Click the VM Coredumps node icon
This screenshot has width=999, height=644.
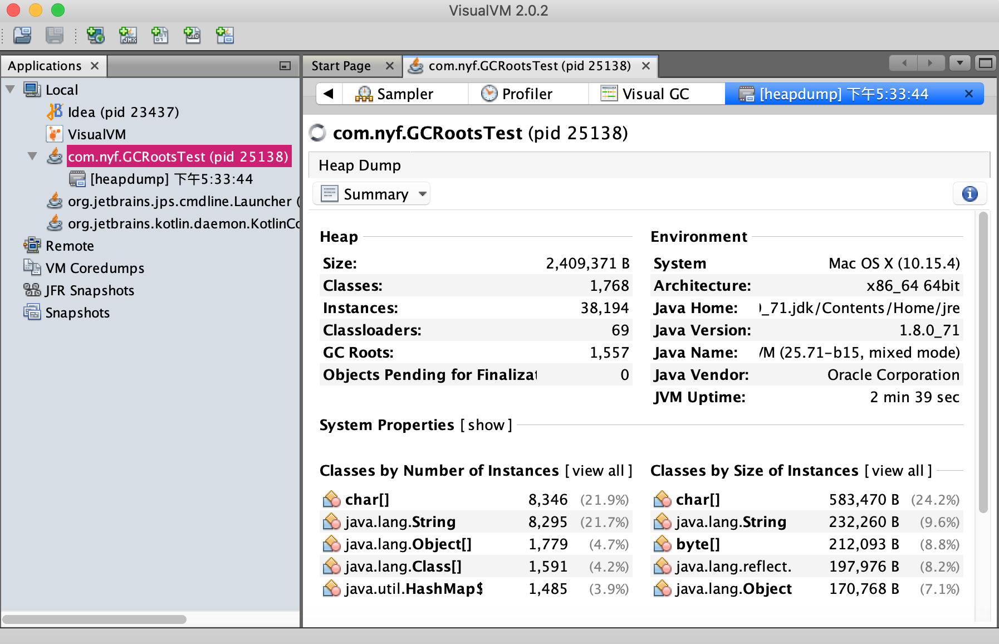tap(32, 267)
